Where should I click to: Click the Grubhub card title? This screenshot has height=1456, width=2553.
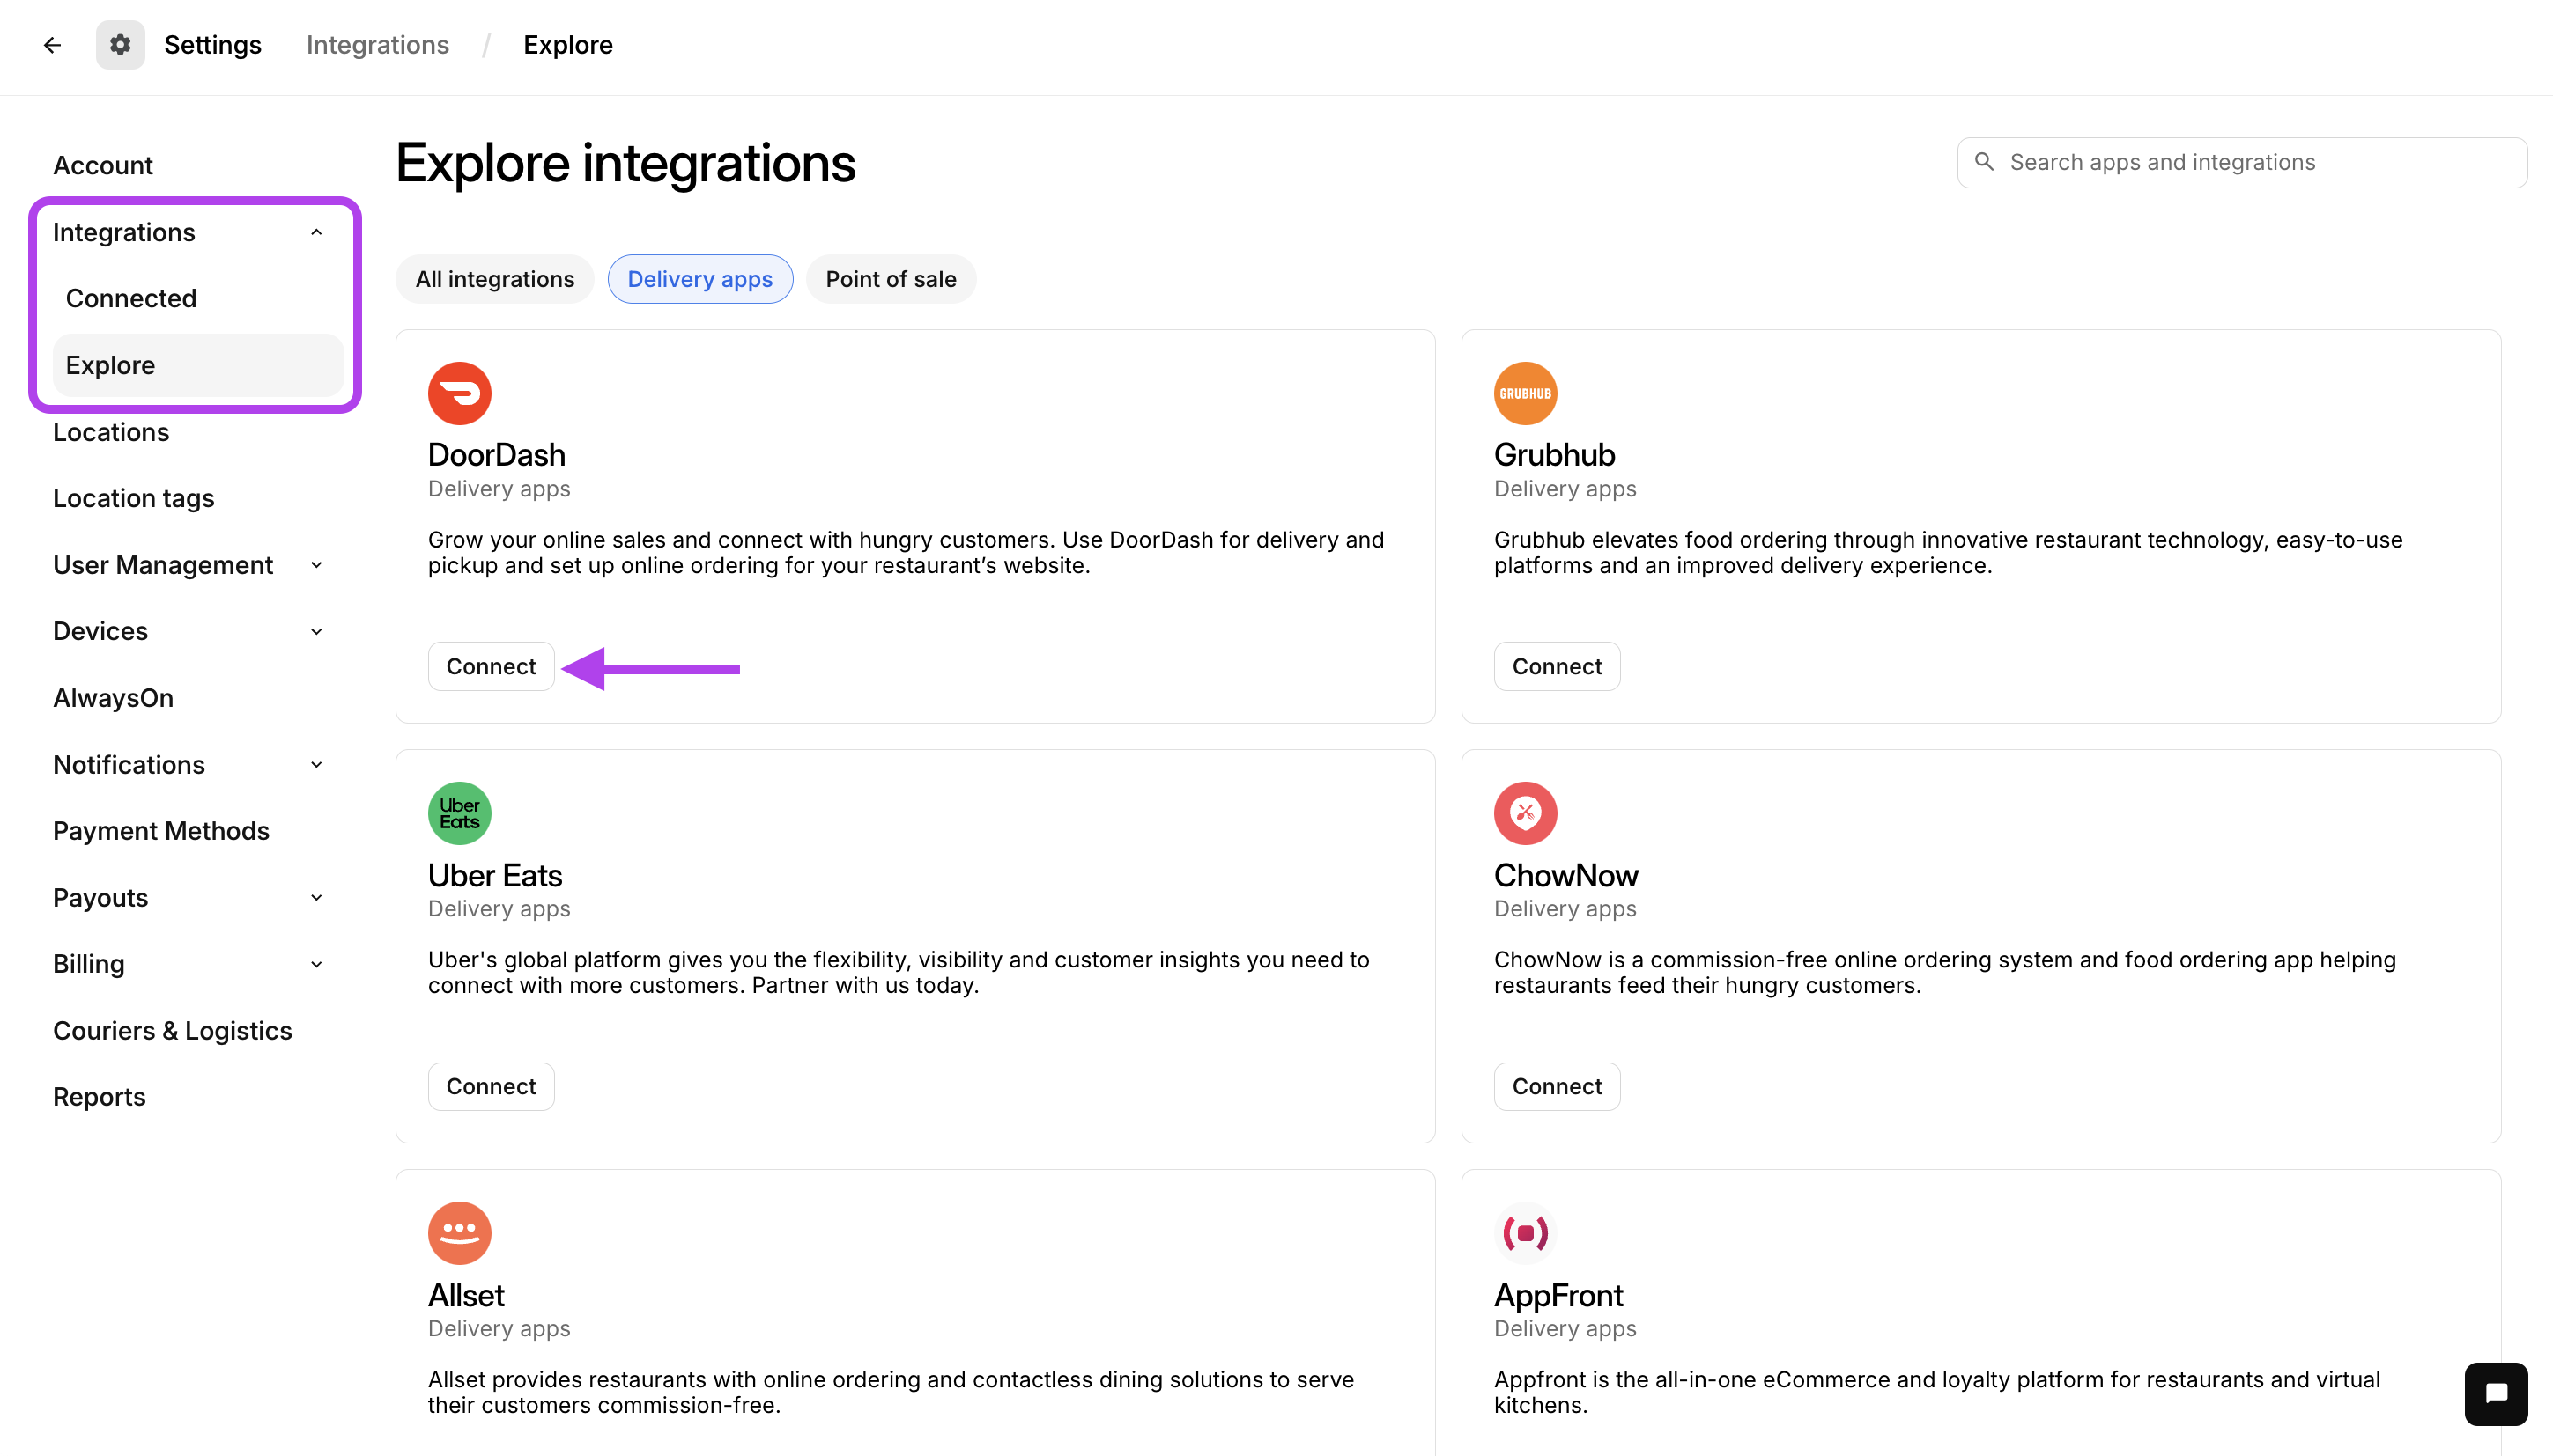point(1554,455)
